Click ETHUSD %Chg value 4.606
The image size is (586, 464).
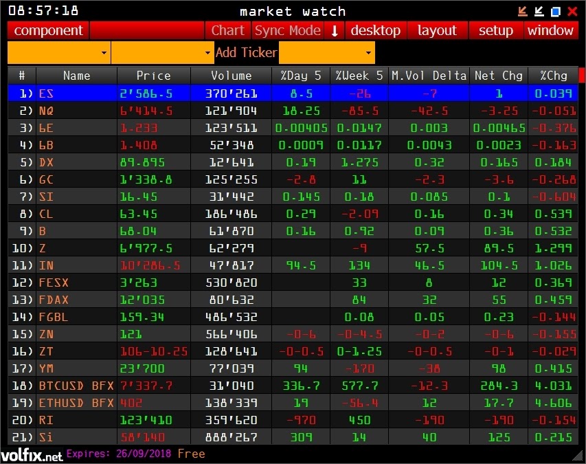tap(554, 403)
